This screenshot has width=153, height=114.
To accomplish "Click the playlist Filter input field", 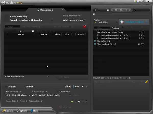I will (102, 28).
